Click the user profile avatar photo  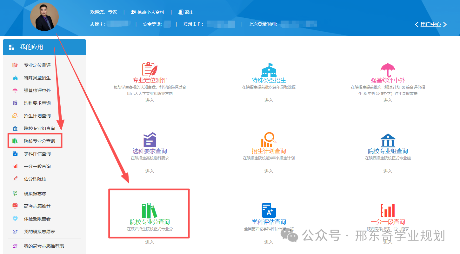tap(44, 17)
